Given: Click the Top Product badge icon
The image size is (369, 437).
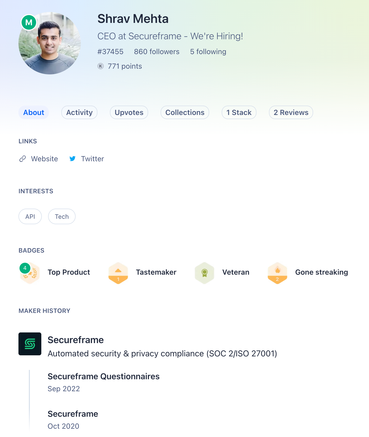Looking at the screenshot, I should [30, 273].
